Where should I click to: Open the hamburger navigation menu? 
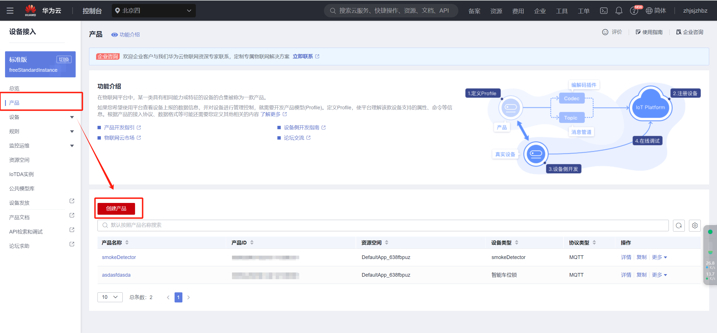pos(10,11)
